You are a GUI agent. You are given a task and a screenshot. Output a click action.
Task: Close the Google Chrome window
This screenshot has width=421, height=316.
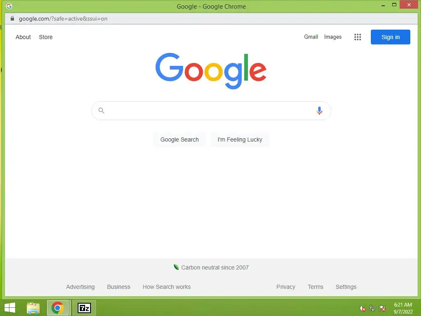pos(409,5)
